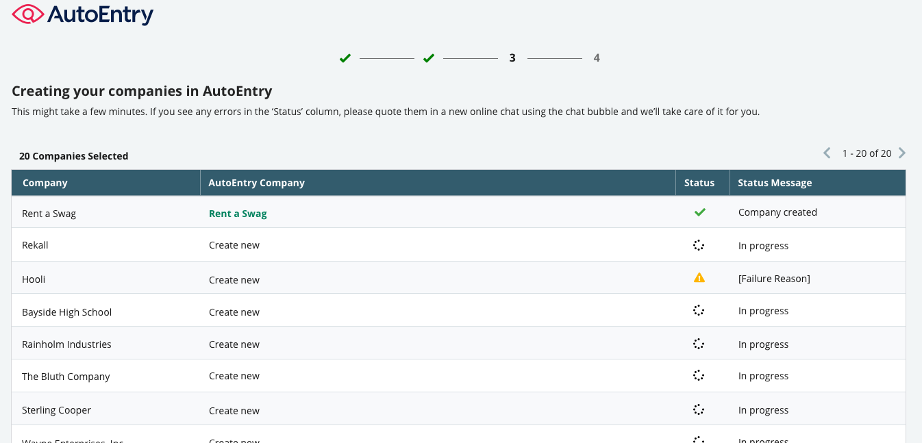The width and height of the screenshot is (922, 443).
Task: Click the Bayside High School progress spinner
Action: pos(699,311)
